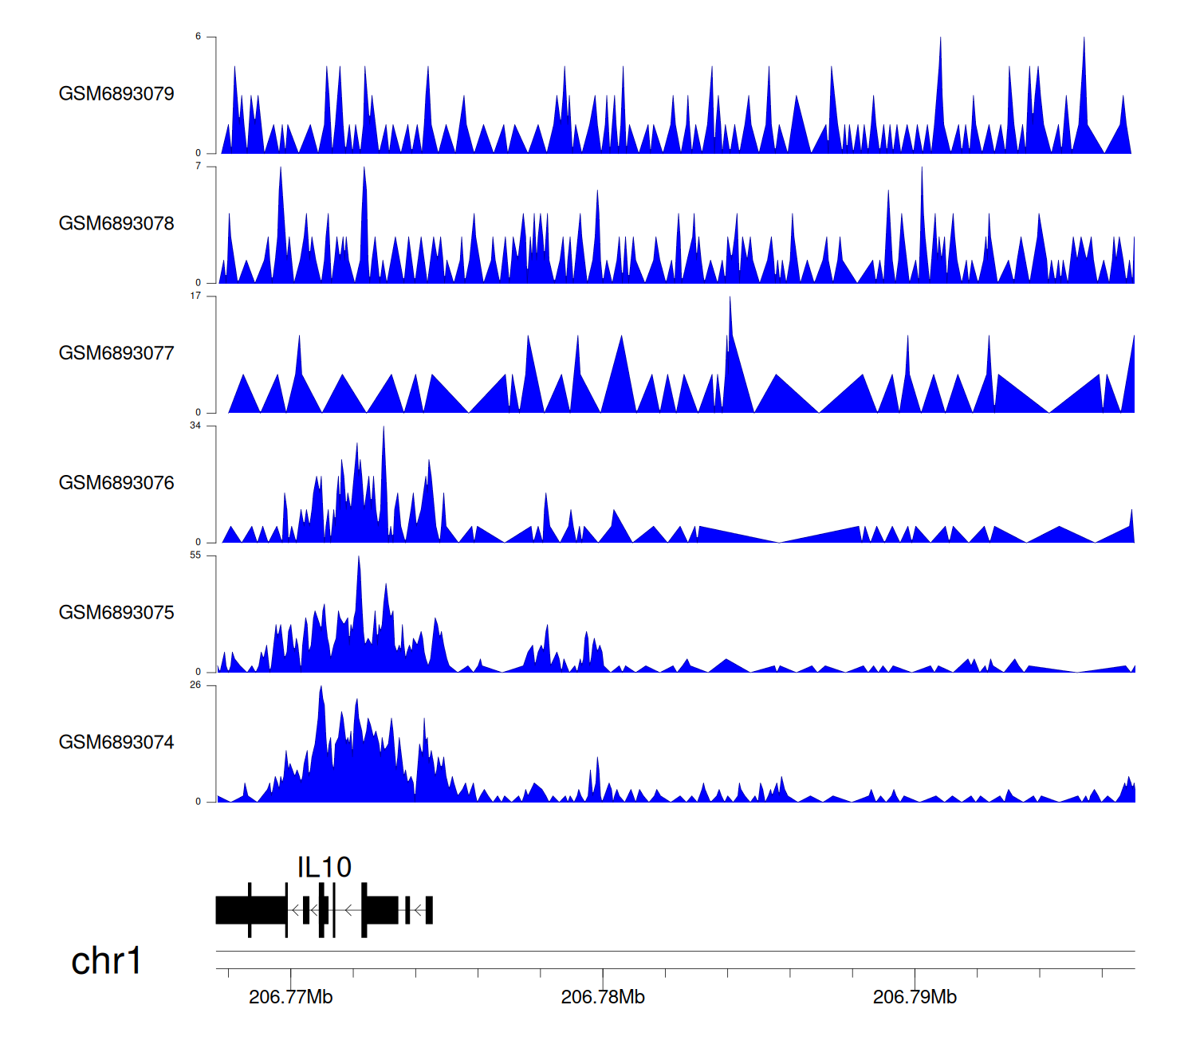Screen dimensions: 1196x1052
Task: Click the y-axis maximum value 55
Action: click(x=195, y=555)
